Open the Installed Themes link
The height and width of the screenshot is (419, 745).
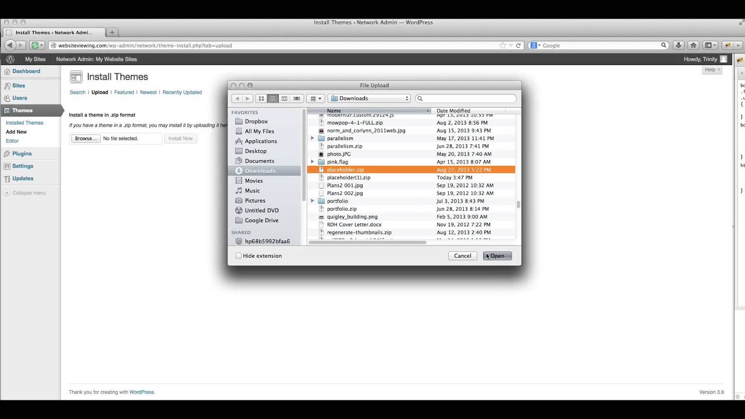24,123
